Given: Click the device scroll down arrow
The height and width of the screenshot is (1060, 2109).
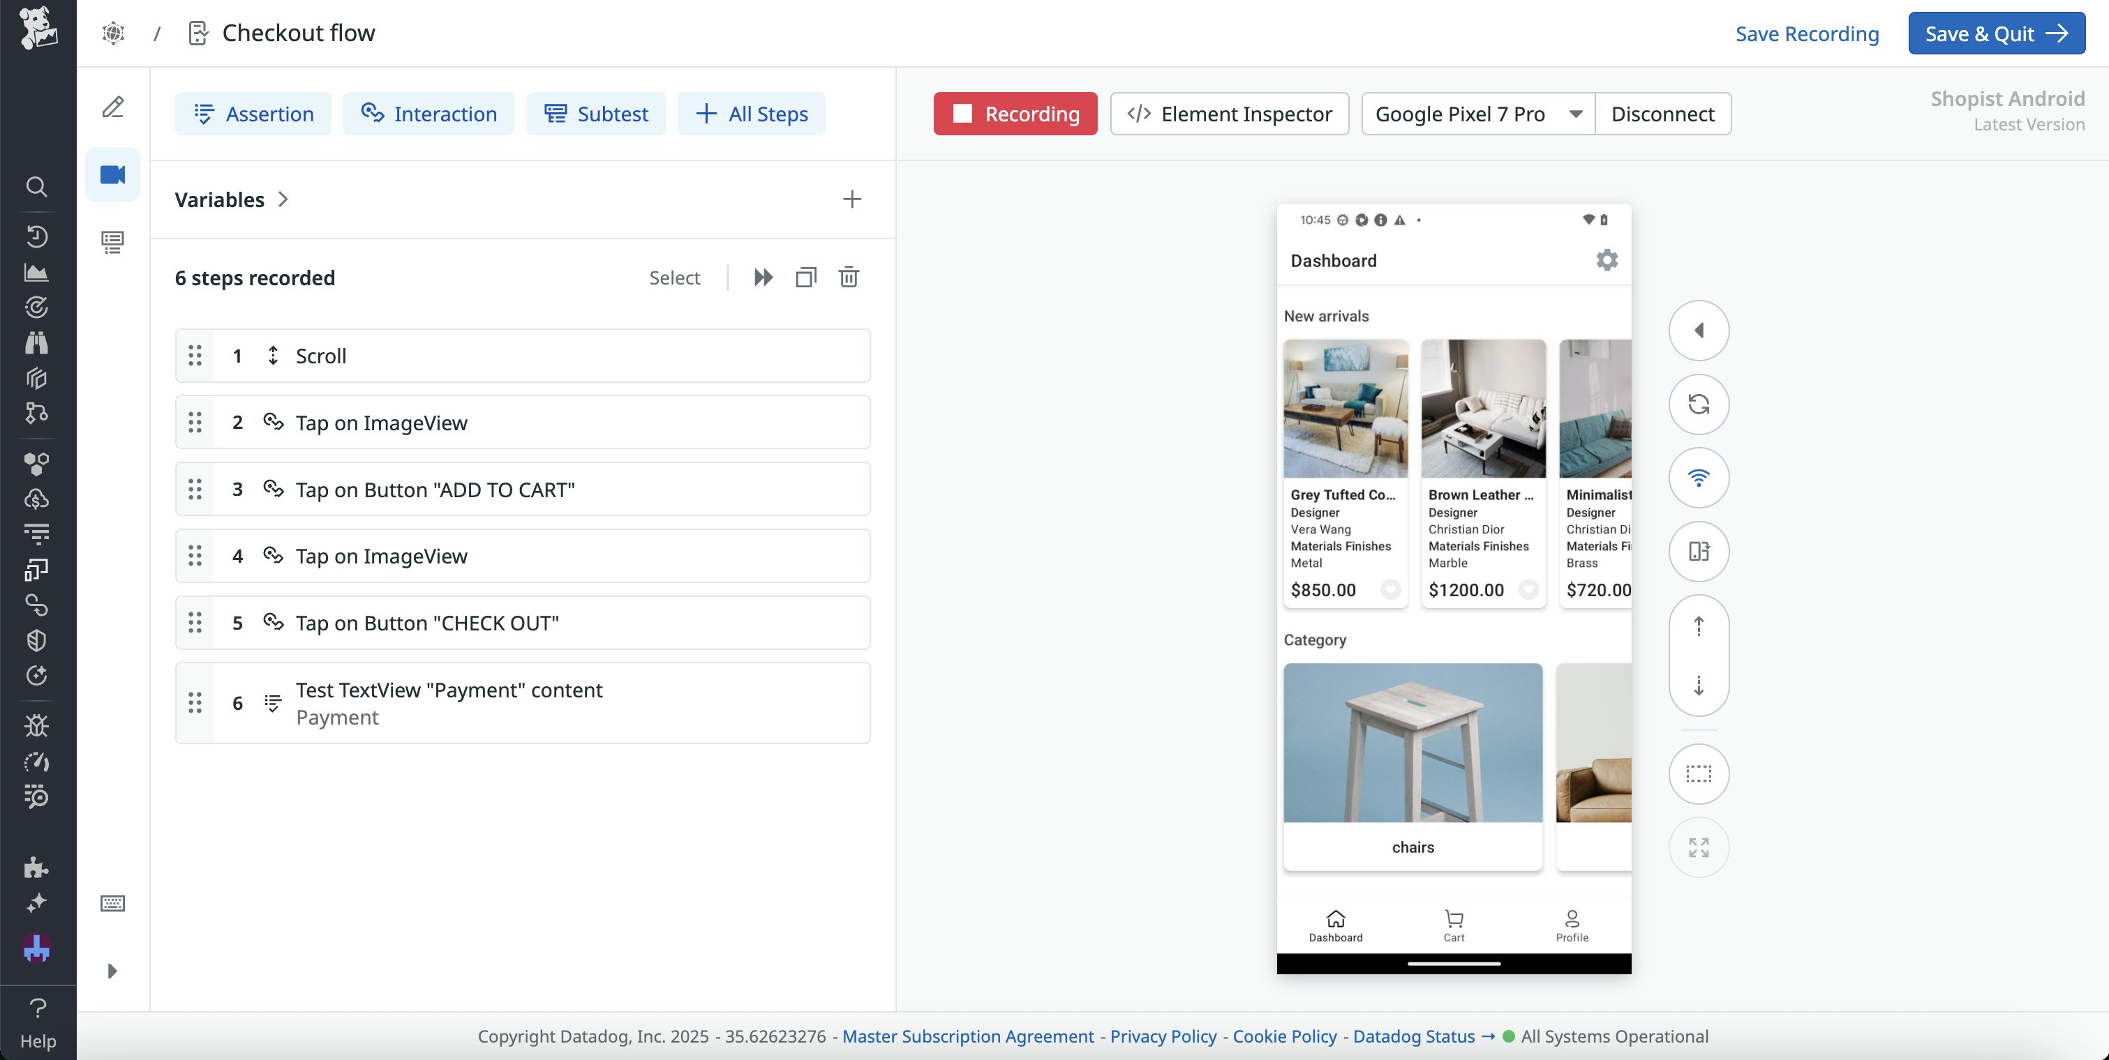Looking at the screenshot, I should click(1698, 686).
